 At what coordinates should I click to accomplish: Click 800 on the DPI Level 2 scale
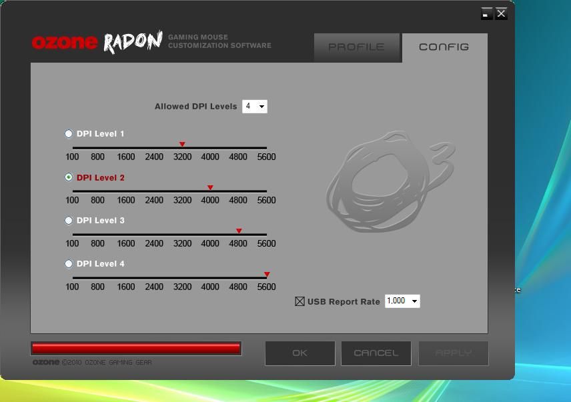[x=97, y=200]
